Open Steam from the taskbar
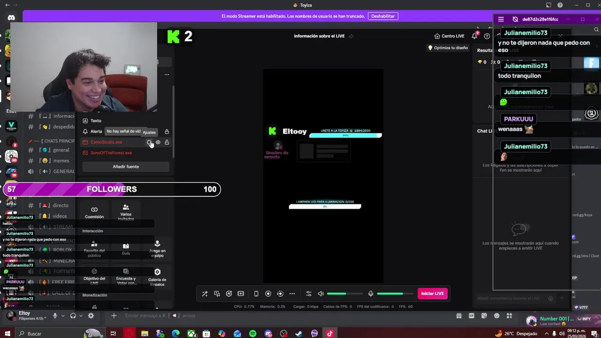Image resolution: width=601 pixels, height=338 pixels. point(299,334)
